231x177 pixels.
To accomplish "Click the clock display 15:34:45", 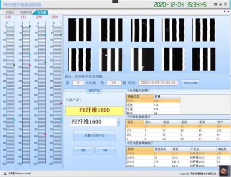I will [x=197, y=5].
